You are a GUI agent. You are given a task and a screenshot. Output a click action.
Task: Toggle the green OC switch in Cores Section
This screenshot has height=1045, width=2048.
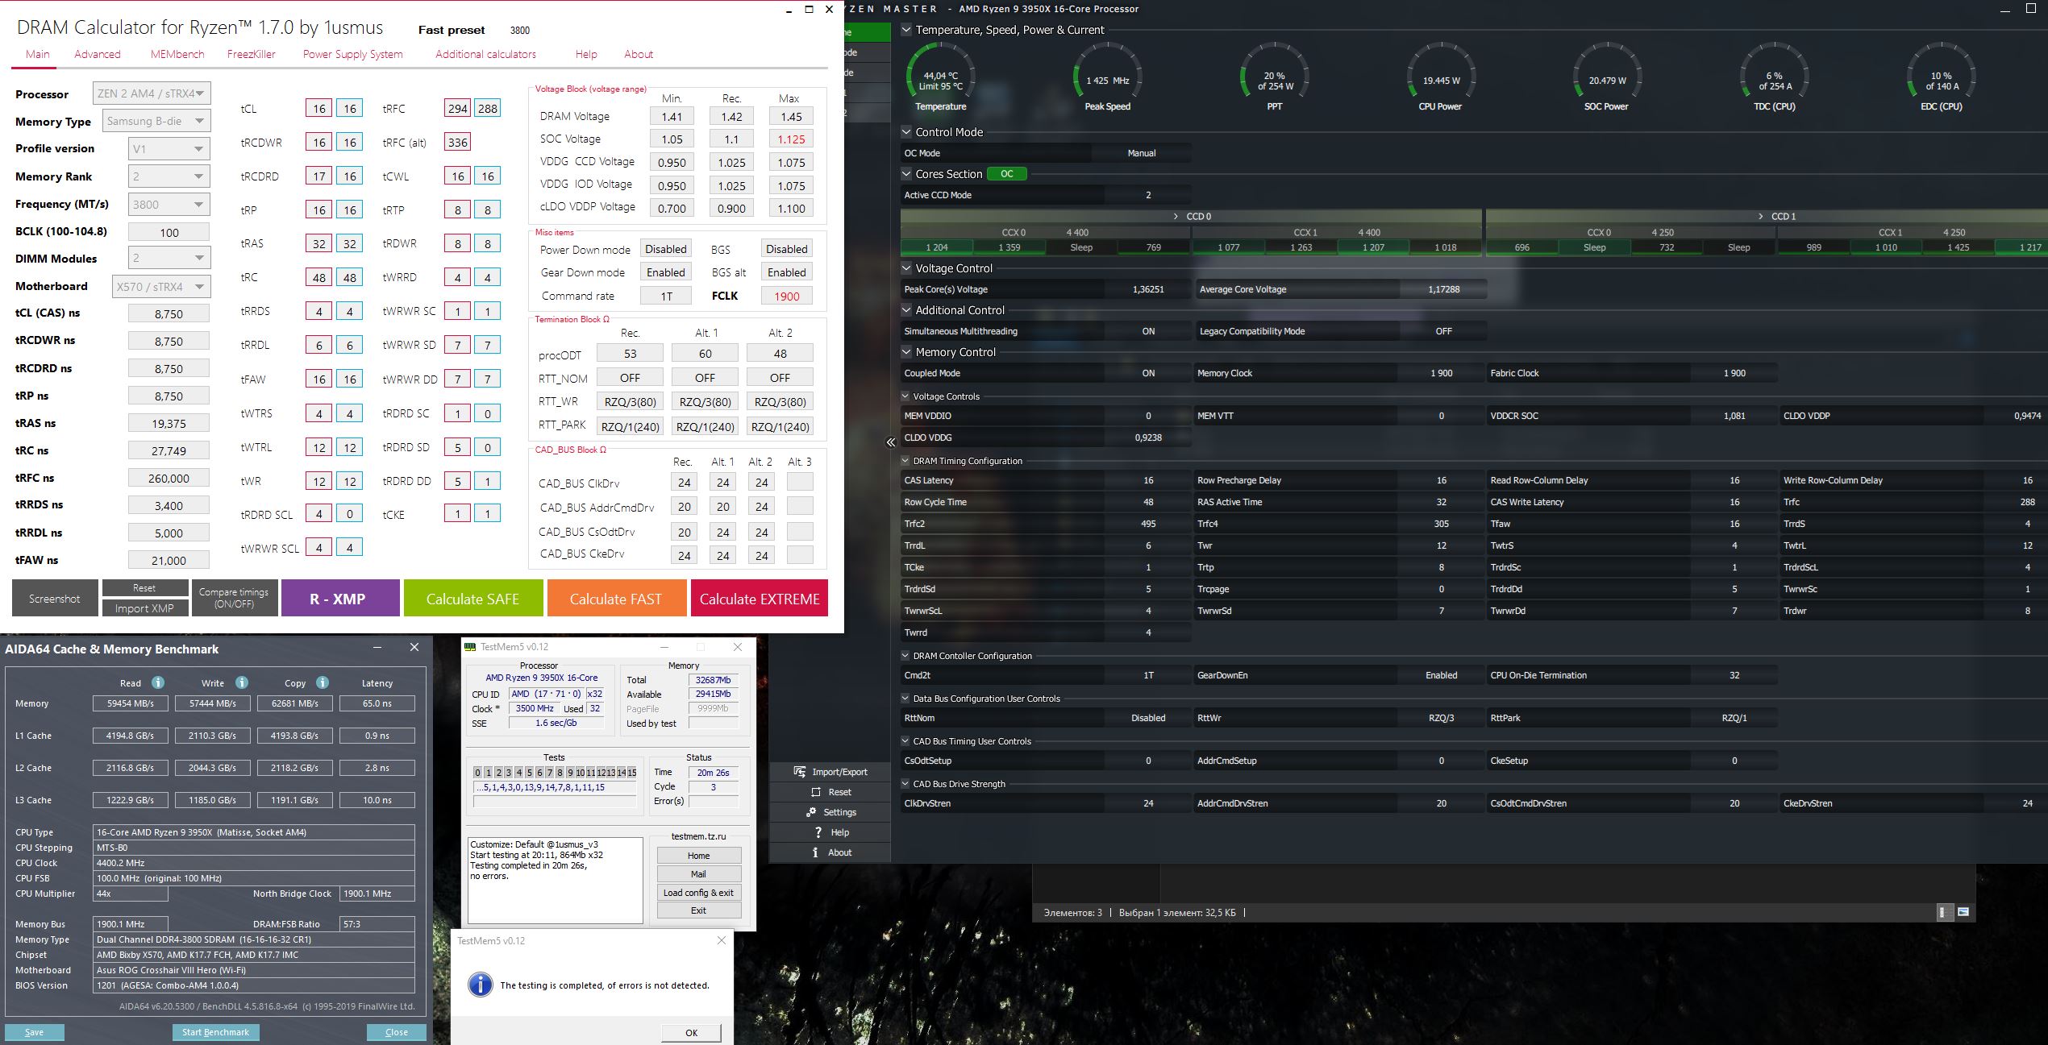click(1006, 174)
